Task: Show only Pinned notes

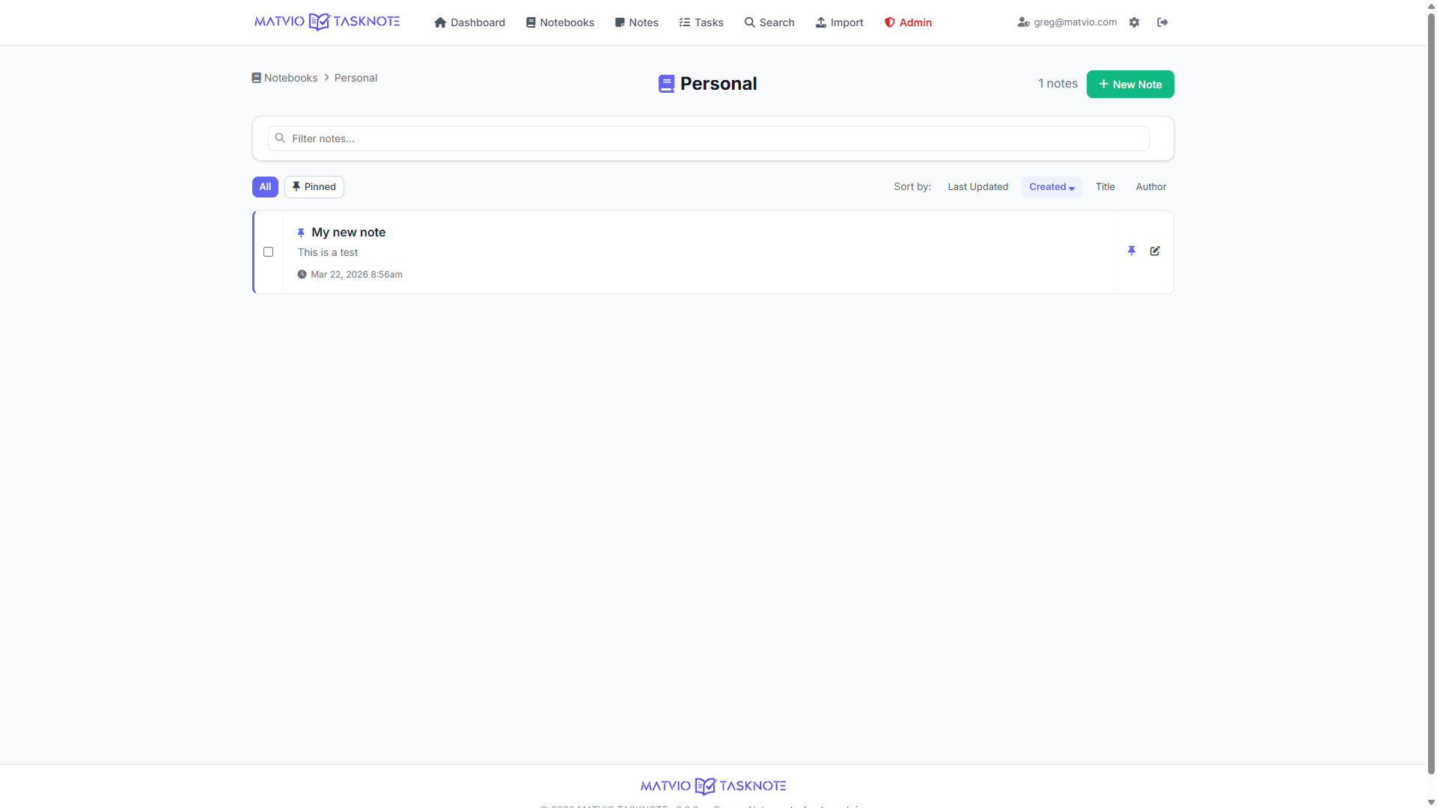Action: (314, 187)
